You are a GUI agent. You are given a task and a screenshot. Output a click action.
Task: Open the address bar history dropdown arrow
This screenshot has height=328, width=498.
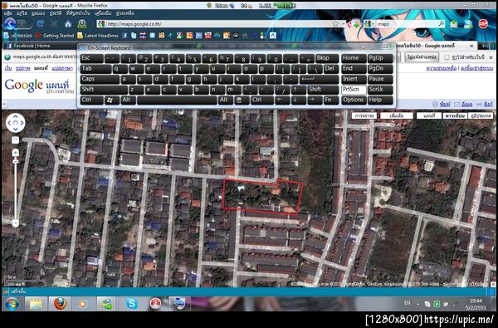pos(343,24)
